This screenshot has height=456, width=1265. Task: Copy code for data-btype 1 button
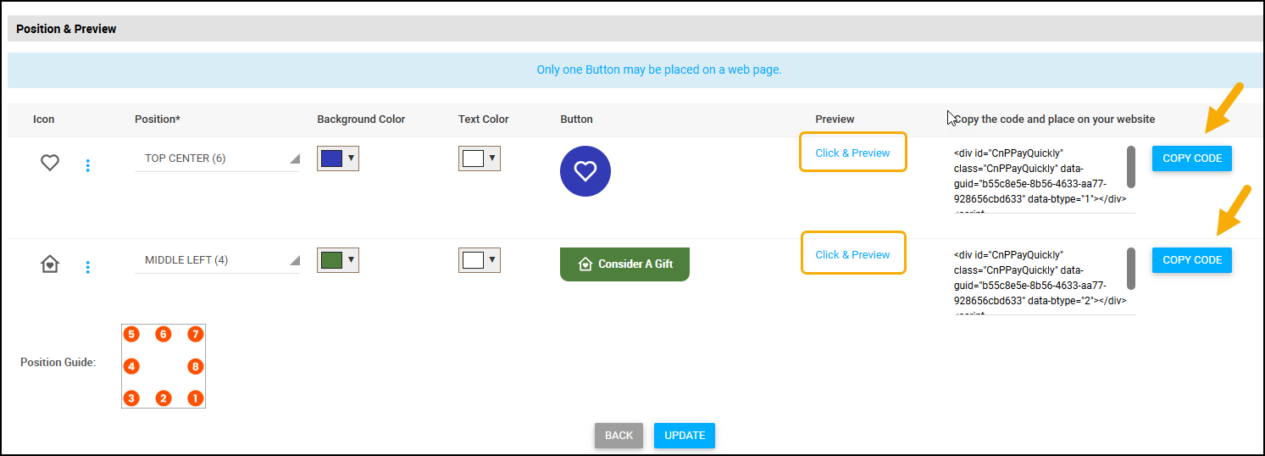coord(1192,158)
